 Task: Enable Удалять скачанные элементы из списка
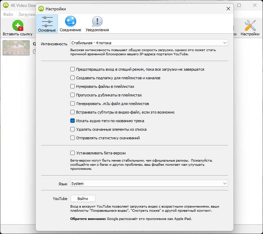72,129
